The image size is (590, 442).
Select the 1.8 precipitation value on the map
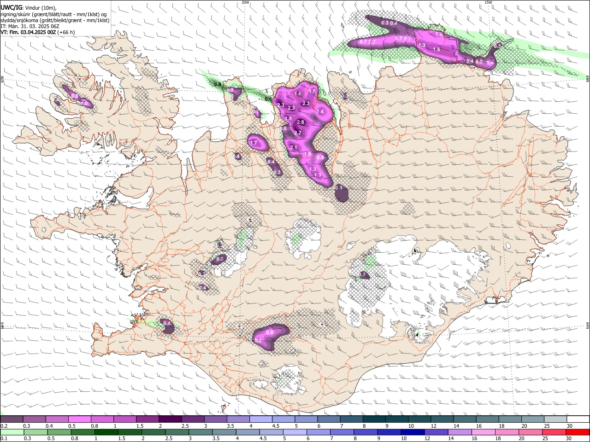click(x=298, y=94)
